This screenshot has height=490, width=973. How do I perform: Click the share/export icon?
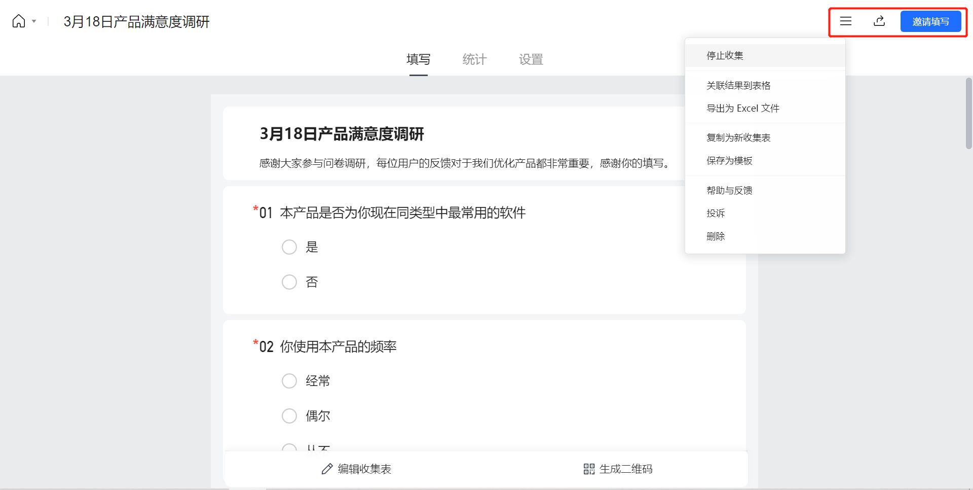(x=879, y=21)
